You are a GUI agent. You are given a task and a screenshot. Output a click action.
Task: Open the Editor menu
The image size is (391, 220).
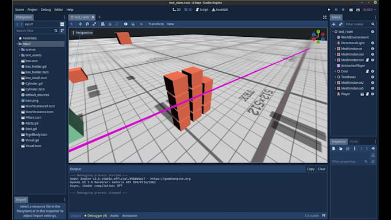[x=59, y=10]
